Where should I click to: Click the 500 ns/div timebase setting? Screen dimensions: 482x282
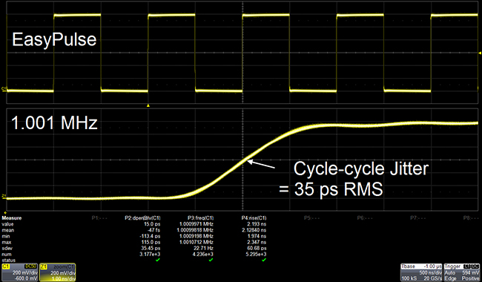430,273
